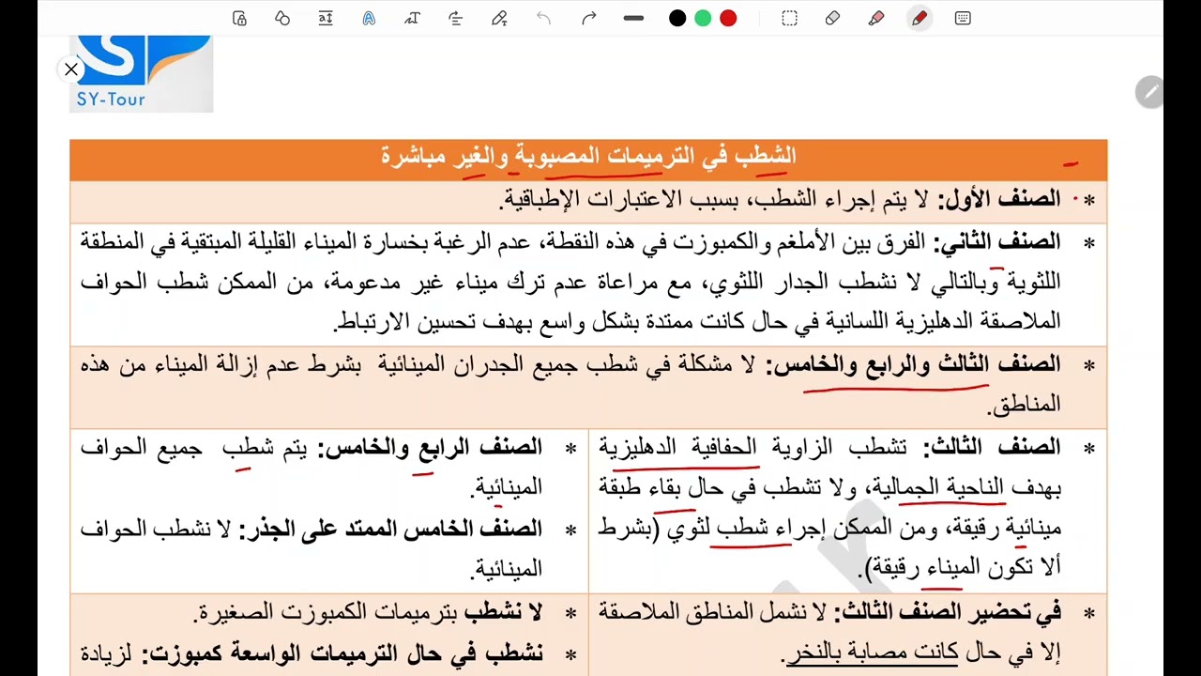Click the orange title الشطب في الترميمات المصبوبة
The image size is (1201, 676).
coord(587,157)
